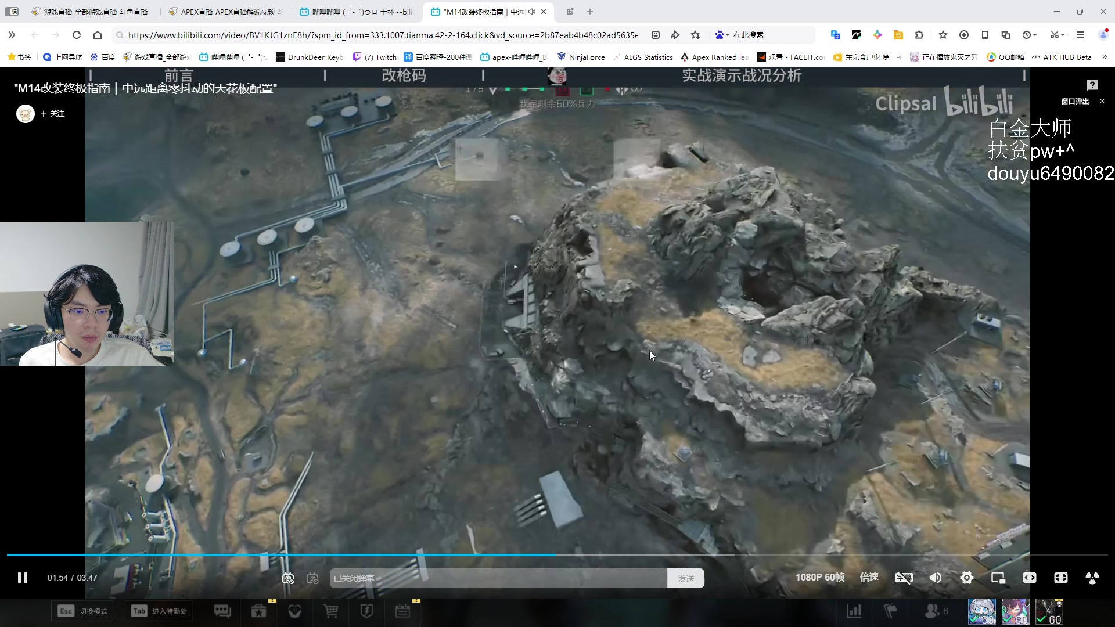Screen dimensions: 1115x627
Task: Pause the Bilibili video playback
Action: coord(23,578)
